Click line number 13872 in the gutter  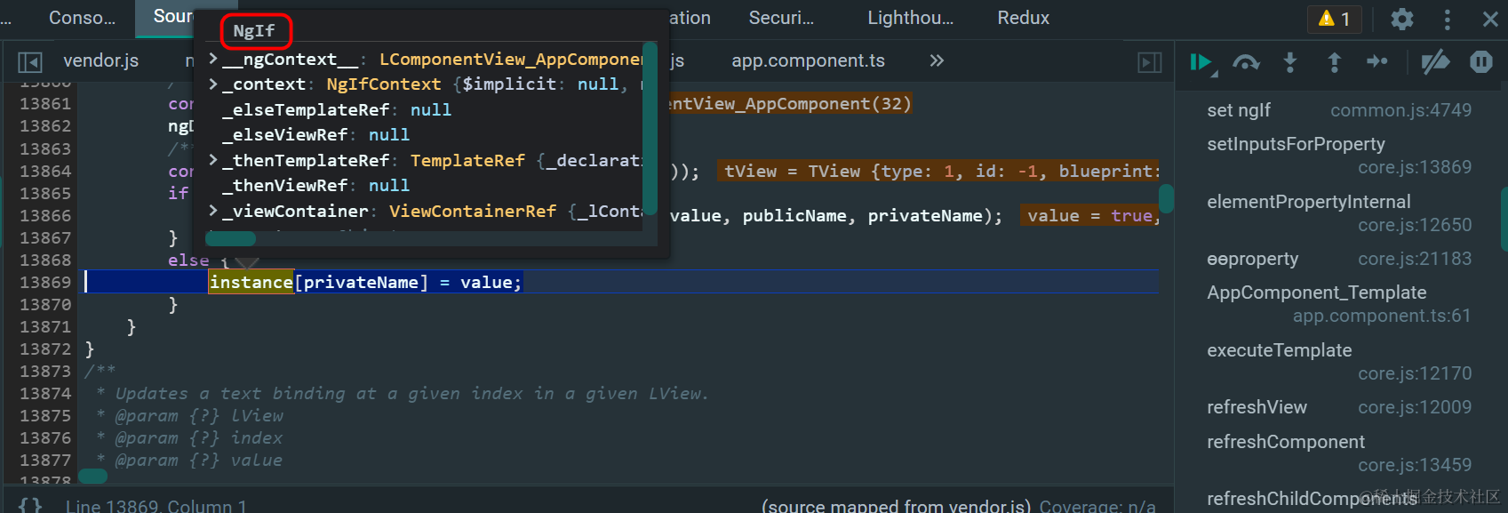[45, 349]
